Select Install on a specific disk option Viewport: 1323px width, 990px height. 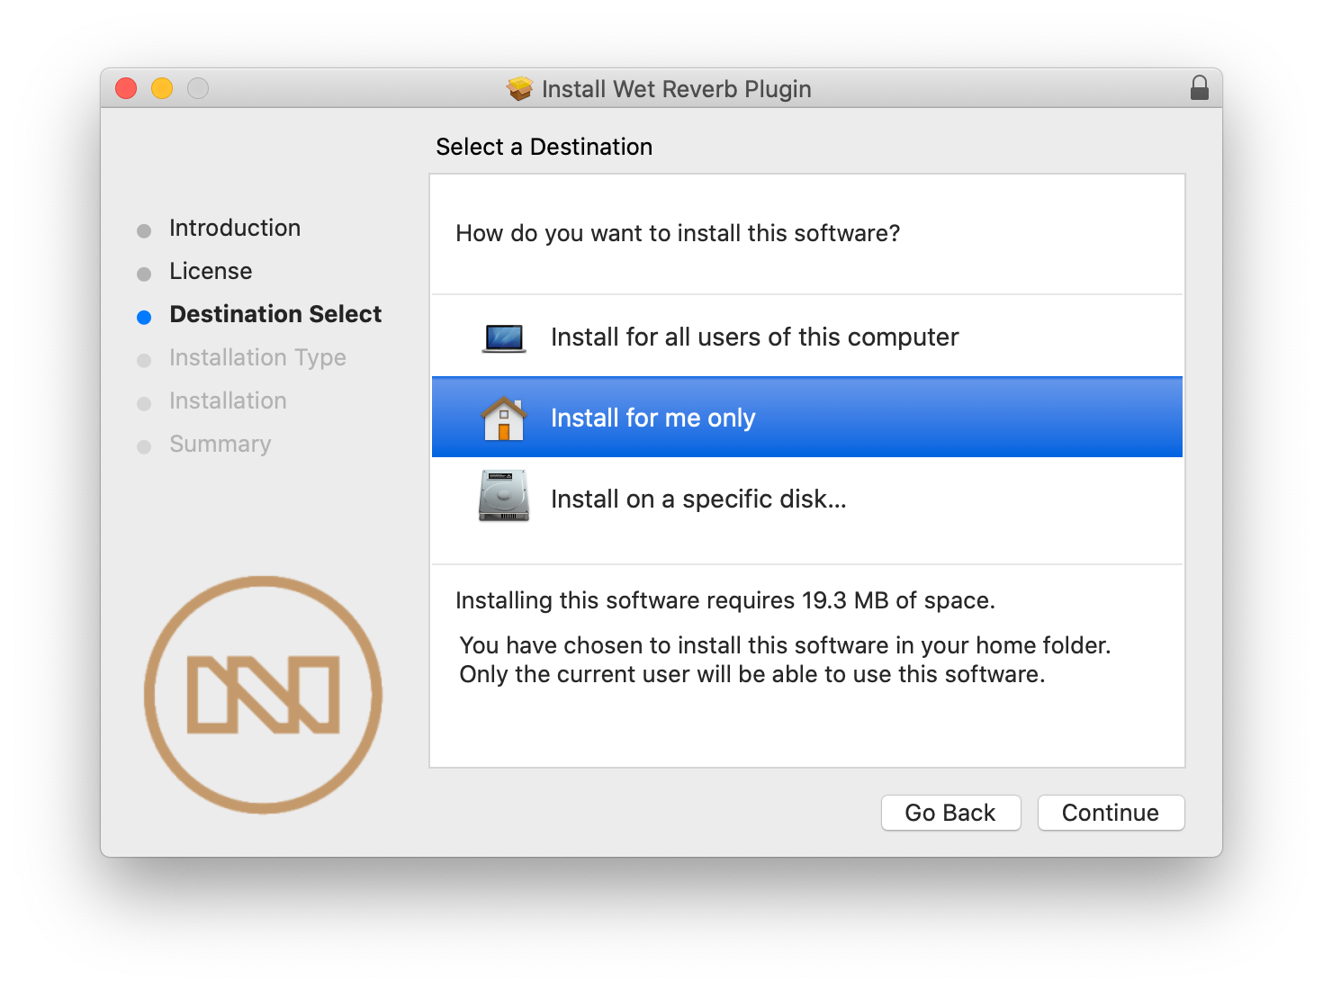[x=807, y=499]
